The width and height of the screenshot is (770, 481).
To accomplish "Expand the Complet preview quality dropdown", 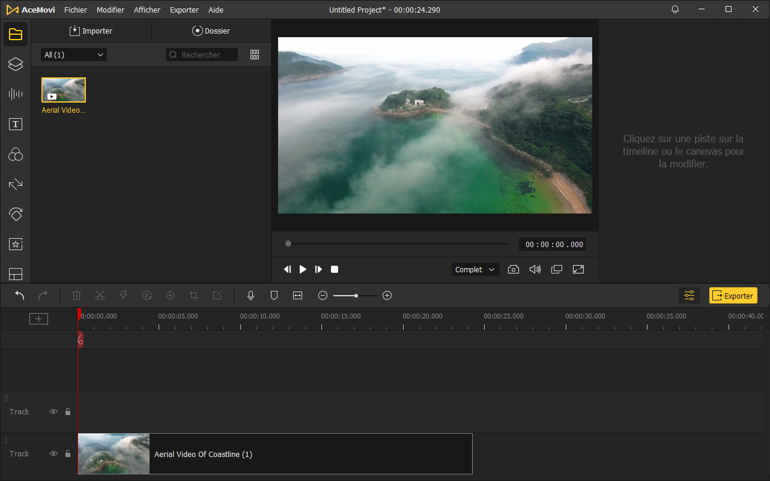I will pos(475,270).
